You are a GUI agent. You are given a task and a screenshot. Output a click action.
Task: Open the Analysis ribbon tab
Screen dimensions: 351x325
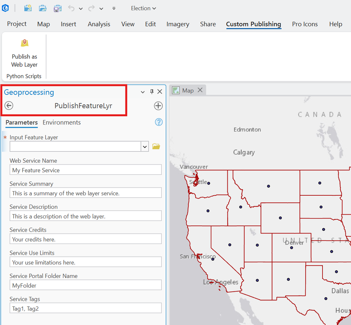point(99,24)
